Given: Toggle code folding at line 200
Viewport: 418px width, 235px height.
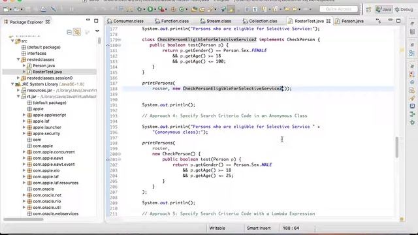Looking at the screenshot, I should pos(120,154).
